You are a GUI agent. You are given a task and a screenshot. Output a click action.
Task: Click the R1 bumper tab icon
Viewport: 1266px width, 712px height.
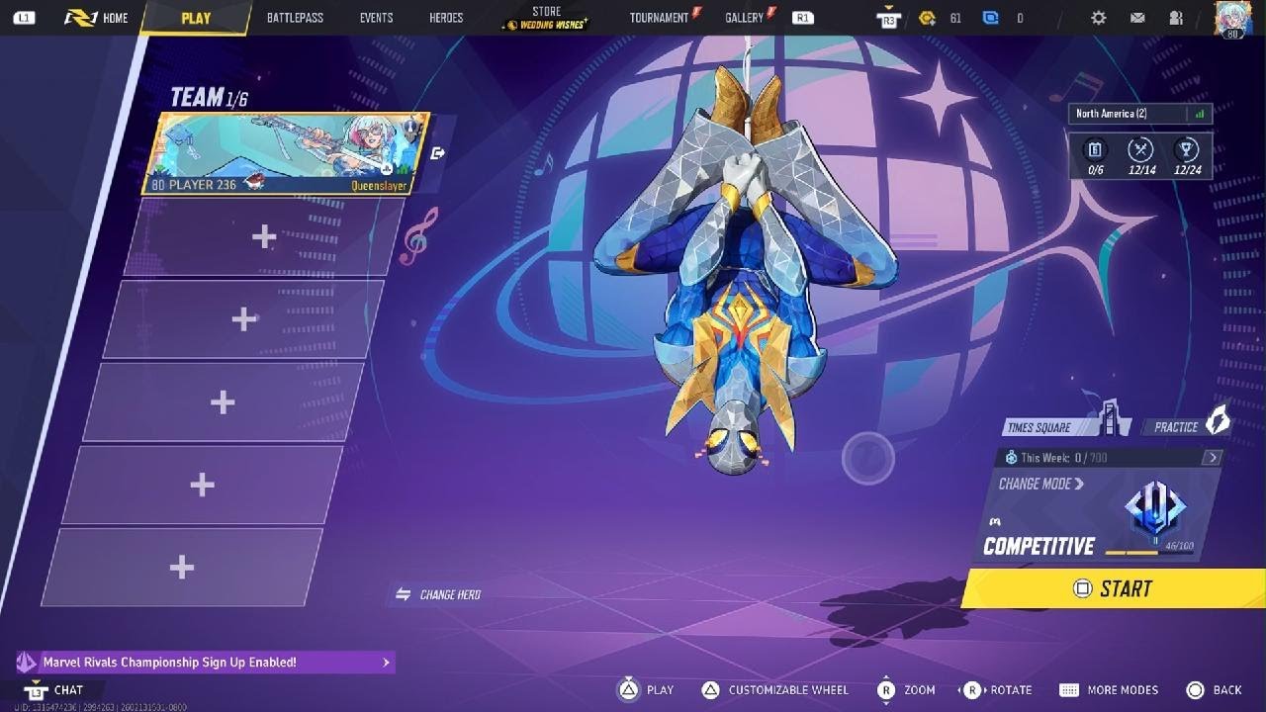[x=803, y=18]
